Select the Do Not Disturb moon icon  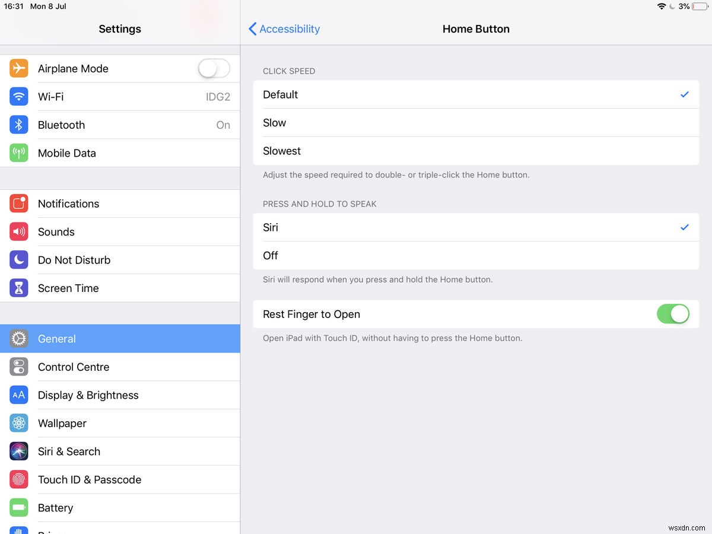[x=18, y=260]
